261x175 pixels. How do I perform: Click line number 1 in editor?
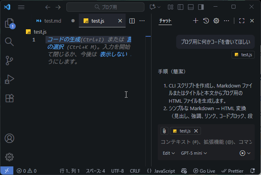tap(34, 40)
